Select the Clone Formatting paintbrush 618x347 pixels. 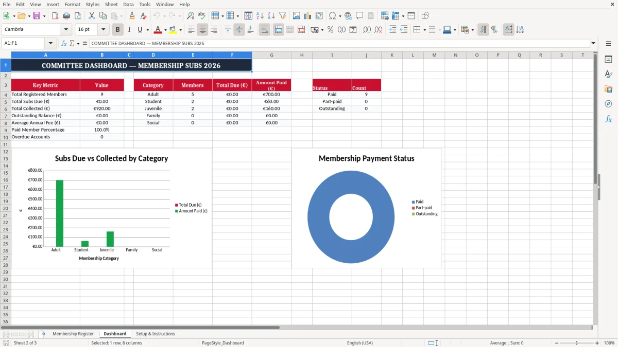pos(132,16)
